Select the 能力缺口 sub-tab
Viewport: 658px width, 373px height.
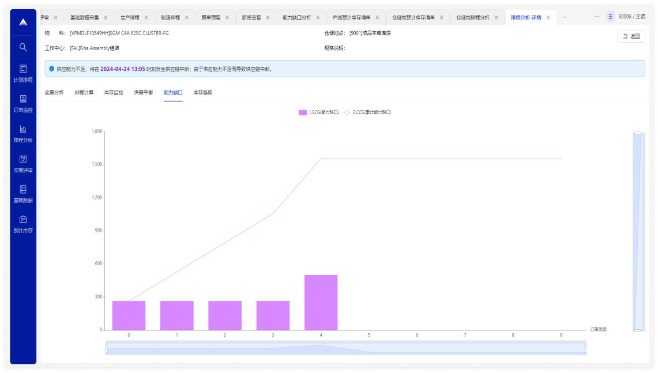click(x=173, y=93)
